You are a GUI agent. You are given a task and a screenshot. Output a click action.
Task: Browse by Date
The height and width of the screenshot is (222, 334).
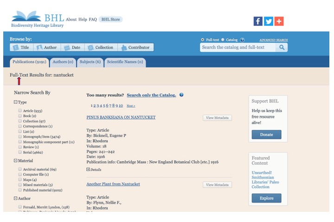(73, 47)
